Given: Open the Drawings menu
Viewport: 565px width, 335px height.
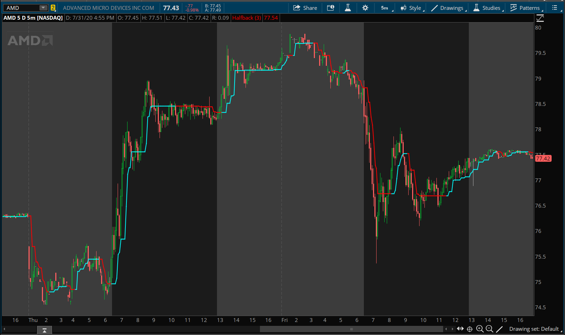Looking at the screenshot, I should (x=449, y=8).
